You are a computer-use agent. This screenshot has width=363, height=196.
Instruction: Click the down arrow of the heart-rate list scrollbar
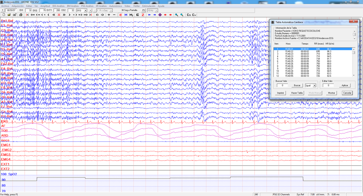tap(353, 76)
